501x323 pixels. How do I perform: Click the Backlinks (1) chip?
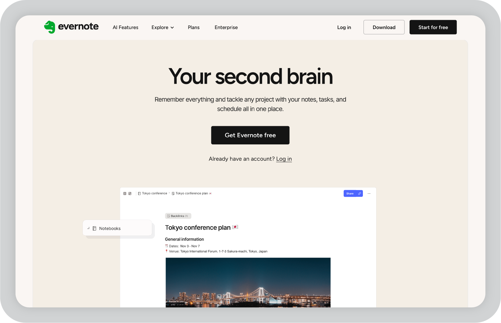(178, 216)
